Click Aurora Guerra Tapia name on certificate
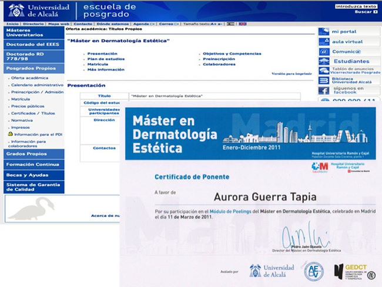Viewport: 382px width, 287px height. (265, 197)
